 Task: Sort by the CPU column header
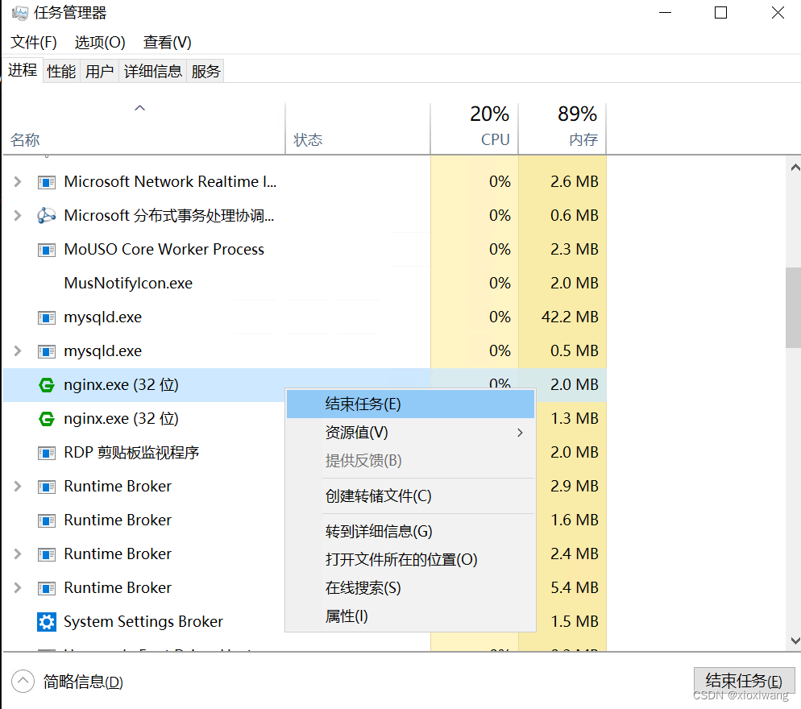(x=475, y=128)
